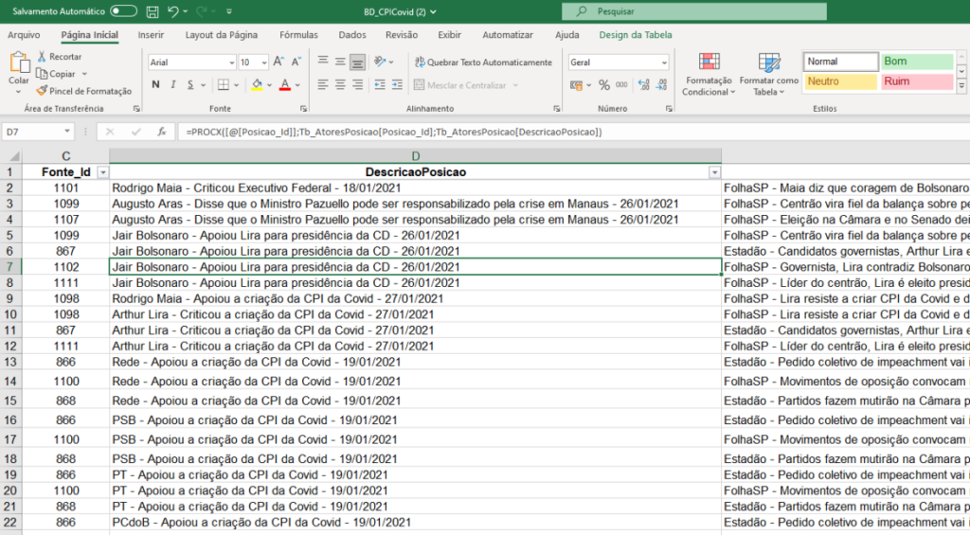Toggle Salvamento Automático switch

click(x=123, y=11)
